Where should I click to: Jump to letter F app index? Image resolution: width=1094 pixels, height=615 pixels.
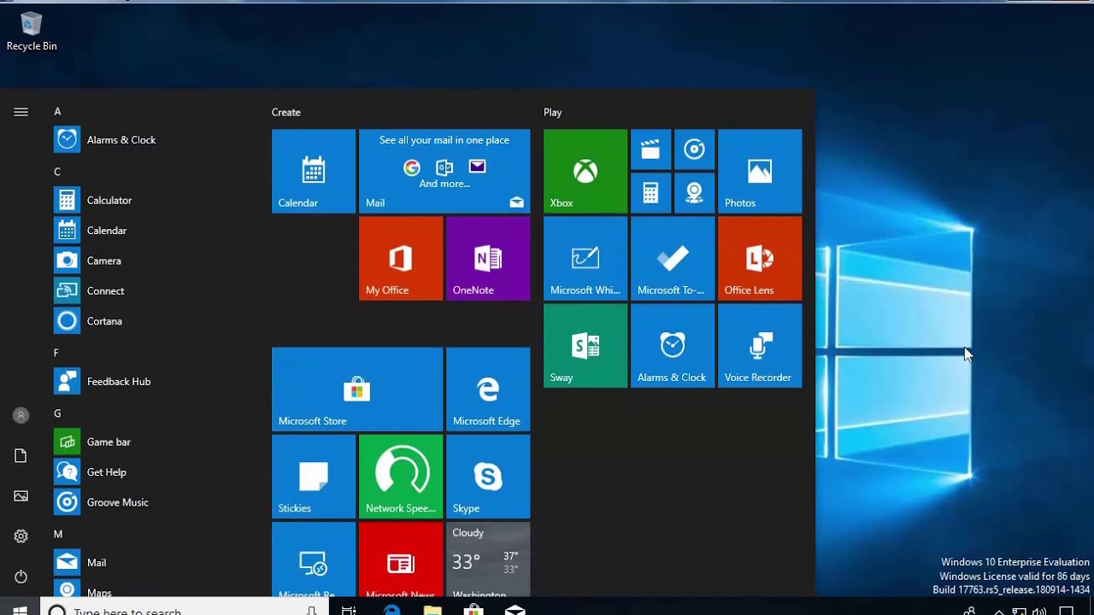pyautogui.click(x=56, y=353)
